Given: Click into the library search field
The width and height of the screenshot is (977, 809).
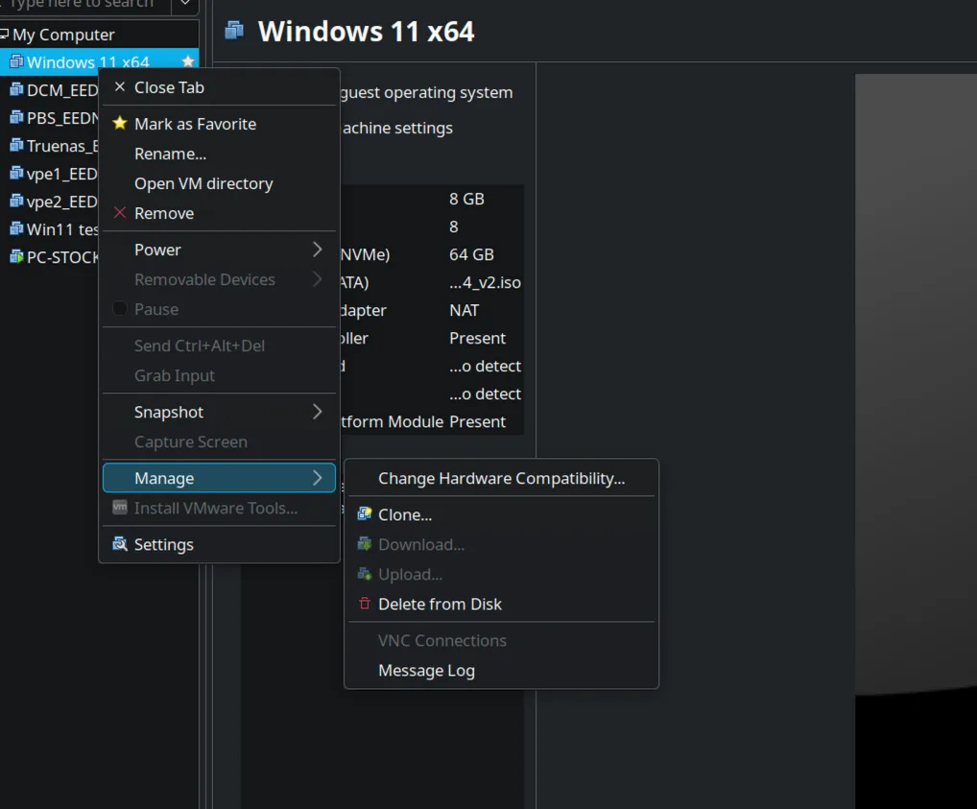Looking at the screenshot, I should [84, 4].
